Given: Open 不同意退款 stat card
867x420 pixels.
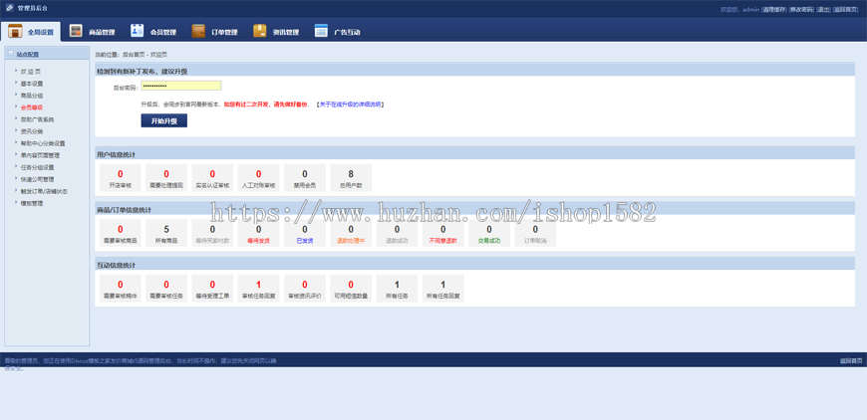Looking at the screenshot, I should click(x=442, y=233).
